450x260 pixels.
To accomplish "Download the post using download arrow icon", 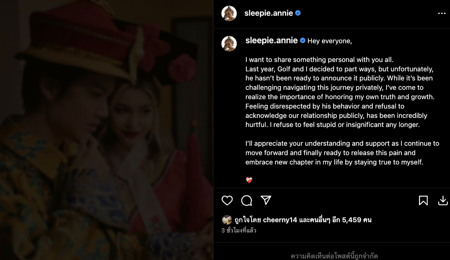I will [x=443, y=200].
